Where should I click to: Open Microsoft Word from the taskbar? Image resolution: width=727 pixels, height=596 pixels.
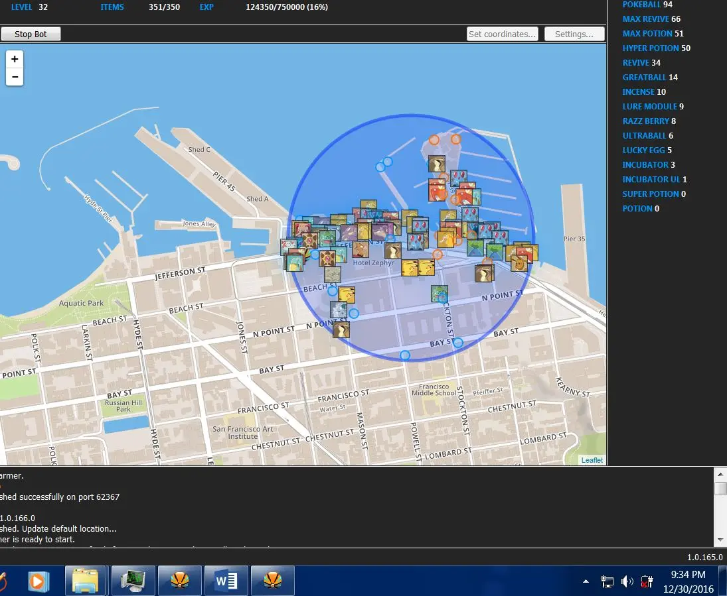pyautogui.click(x=226, y=581)
